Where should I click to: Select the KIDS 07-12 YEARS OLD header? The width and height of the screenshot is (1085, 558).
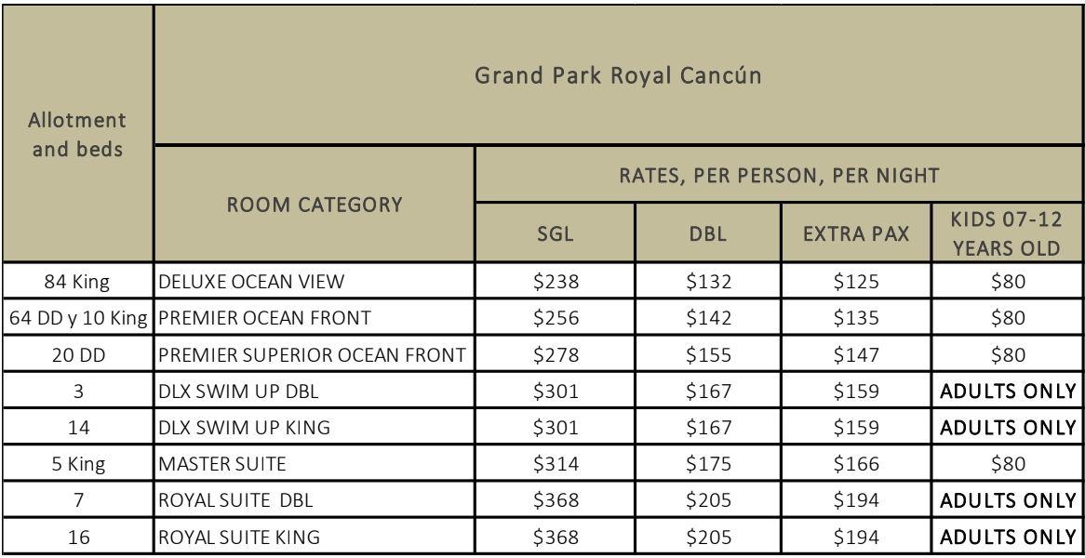click(x=1007, y=233)
